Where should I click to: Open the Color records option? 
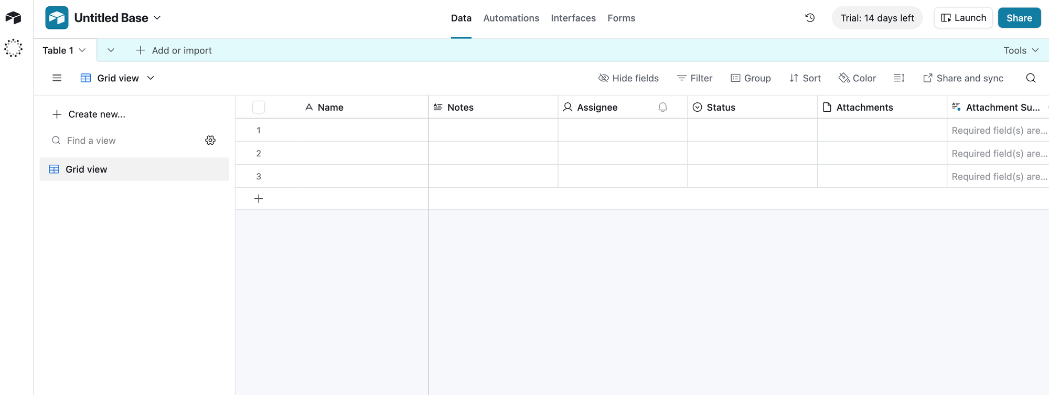click(857, 78)
